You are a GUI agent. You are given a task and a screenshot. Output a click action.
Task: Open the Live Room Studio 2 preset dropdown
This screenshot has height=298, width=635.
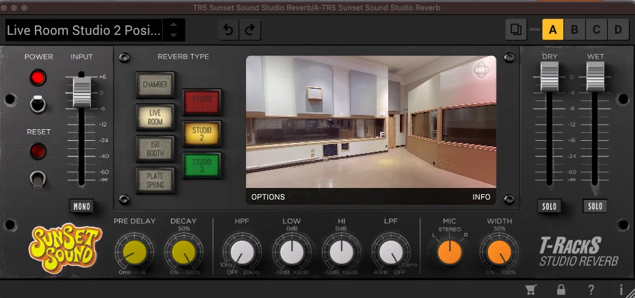pos(84,30)
